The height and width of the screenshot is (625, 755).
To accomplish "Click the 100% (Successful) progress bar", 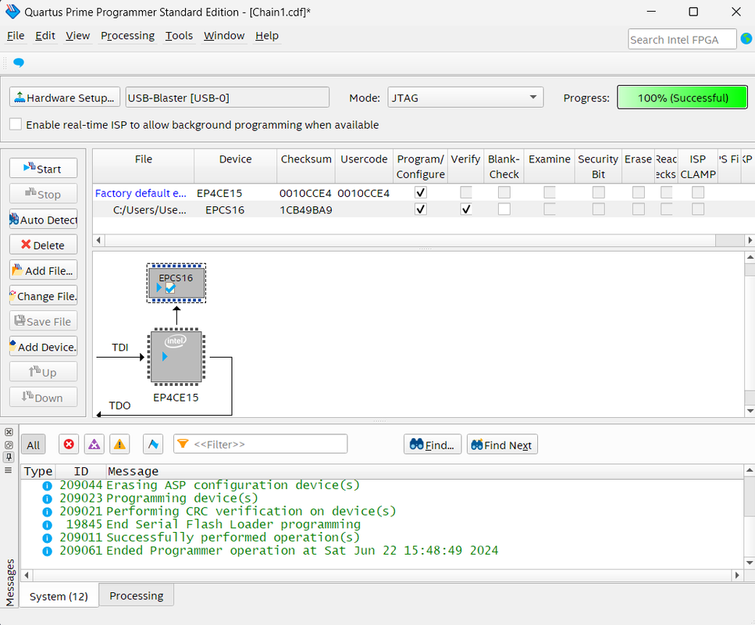I will click(x=682, y=98).
